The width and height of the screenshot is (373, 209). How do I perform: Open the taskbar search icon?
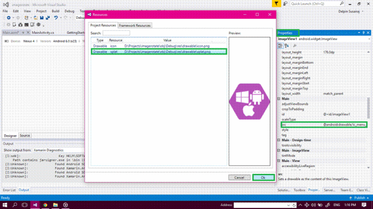click(15, 205)
